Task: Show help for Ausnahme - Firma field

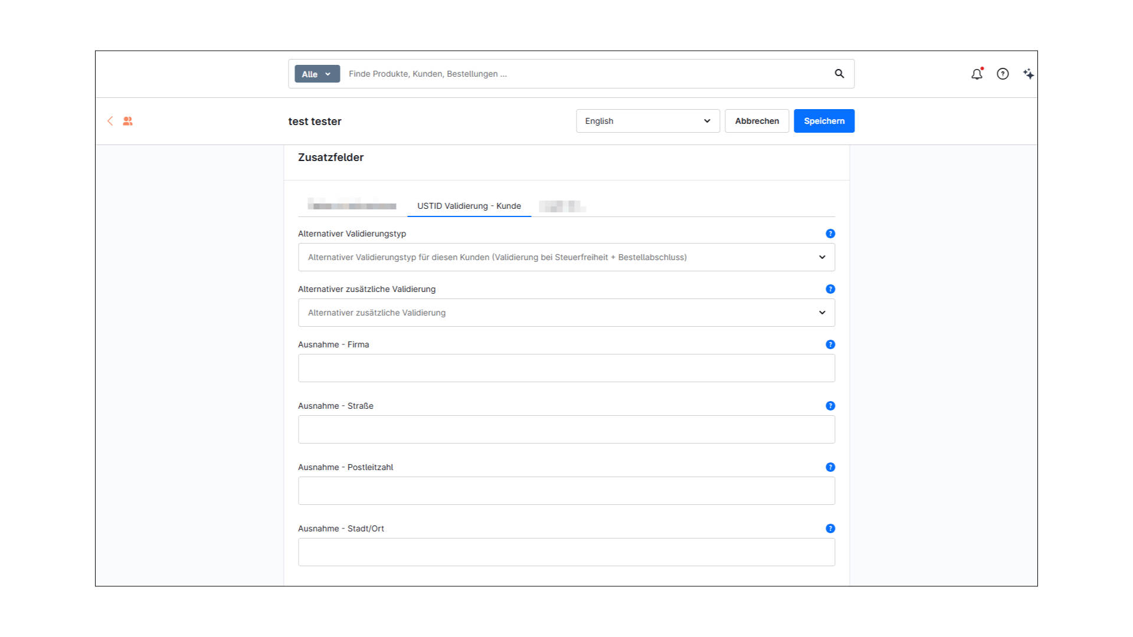Action: tap(830, 344)
